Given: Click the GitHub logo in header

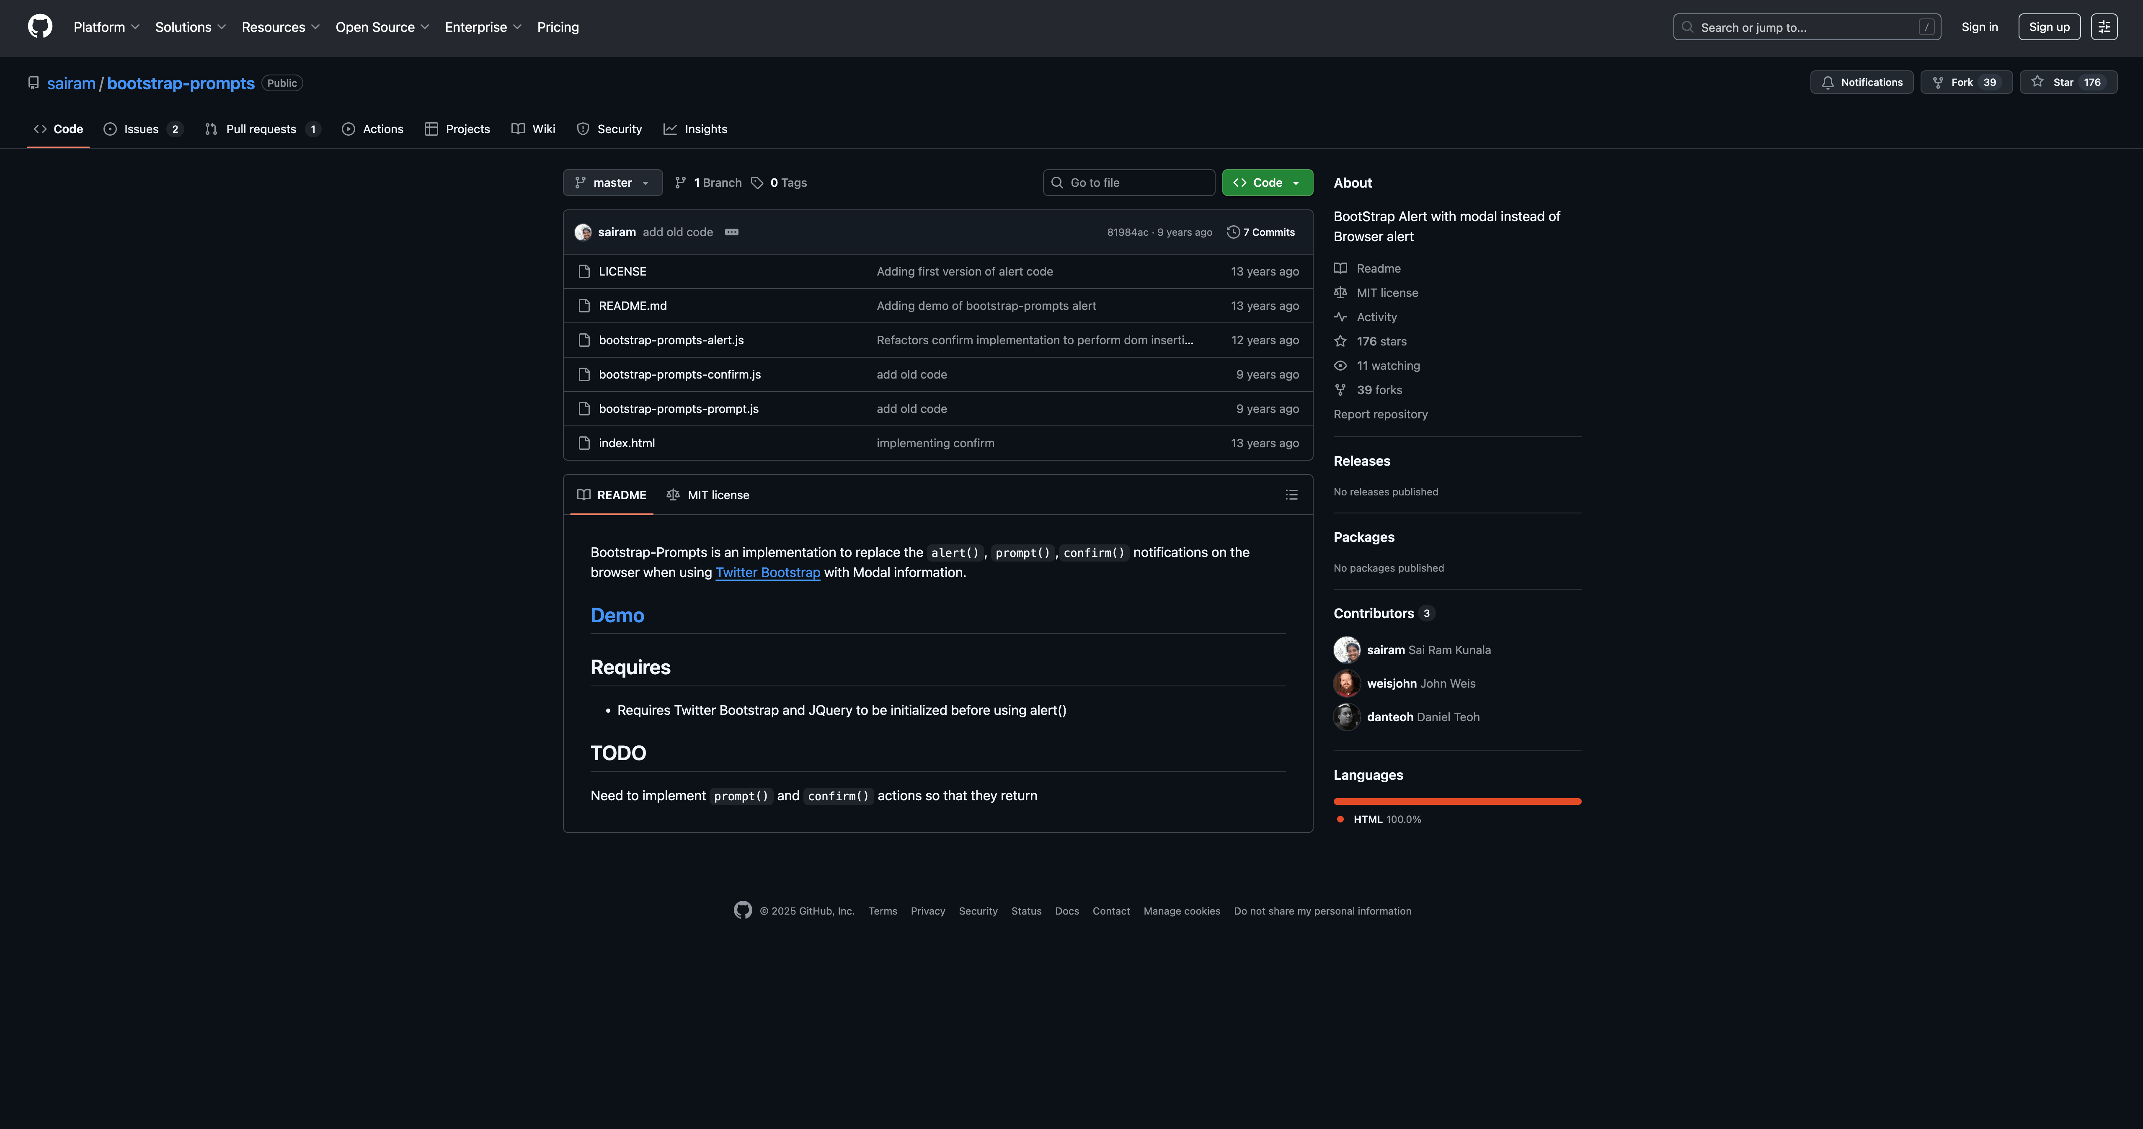Looking at the screenshot, I should [x=40, y=27].
